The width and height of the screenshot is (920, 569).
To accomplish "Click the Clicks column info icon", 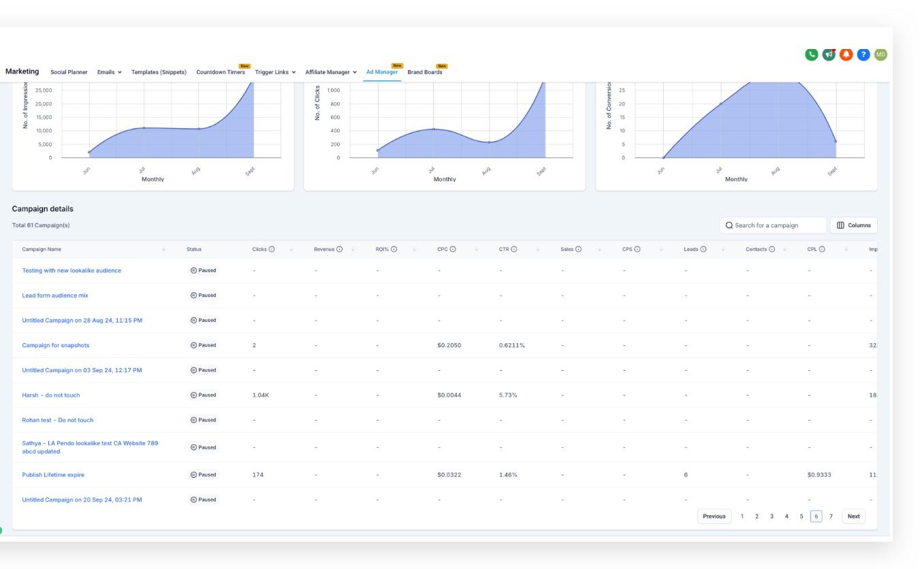I will click(x=272, y=249).
